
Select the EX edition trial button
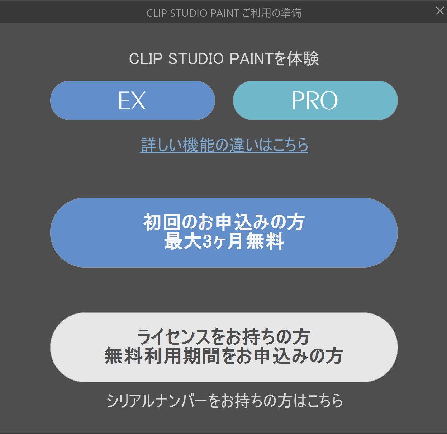click(133, 100)
